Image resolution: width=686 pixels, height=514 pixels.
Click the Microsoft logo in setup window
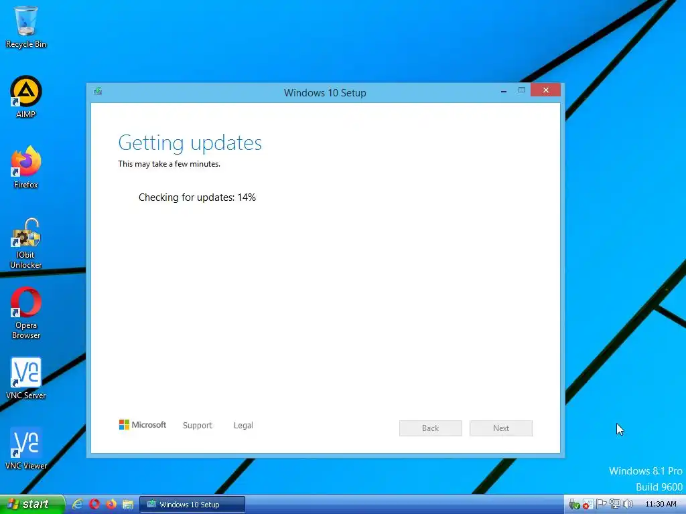(143, 425)
